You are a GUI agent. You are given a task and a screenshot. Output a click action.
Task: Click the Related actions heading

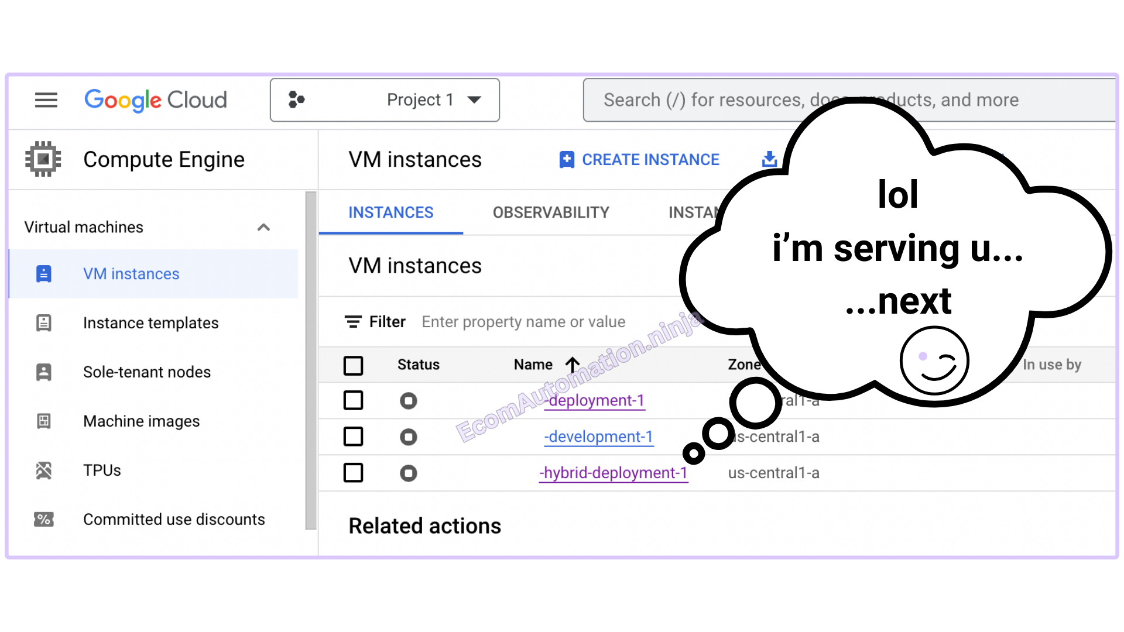click(x=425, y=526)
